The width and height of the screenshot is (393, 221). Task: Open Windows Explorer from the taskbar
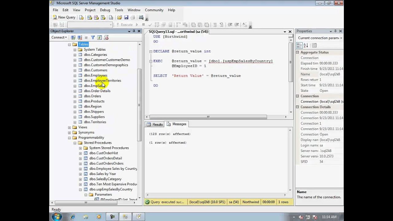[x=86, y=217]
